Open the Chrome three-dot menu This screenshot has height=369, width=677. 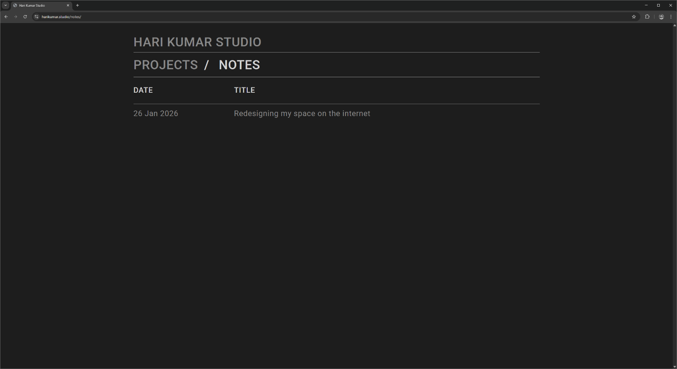click(x=671, y=17)
